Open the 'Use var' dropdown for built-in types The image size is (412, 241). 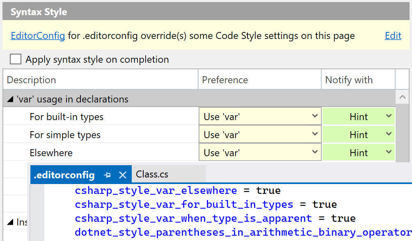tap(316, 116)
